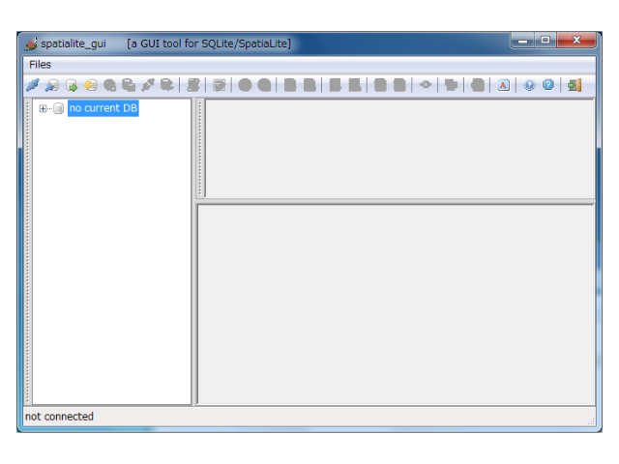The image size is (619, 464).
Task: Click the octagonal blue help icon
Action: 548,85
